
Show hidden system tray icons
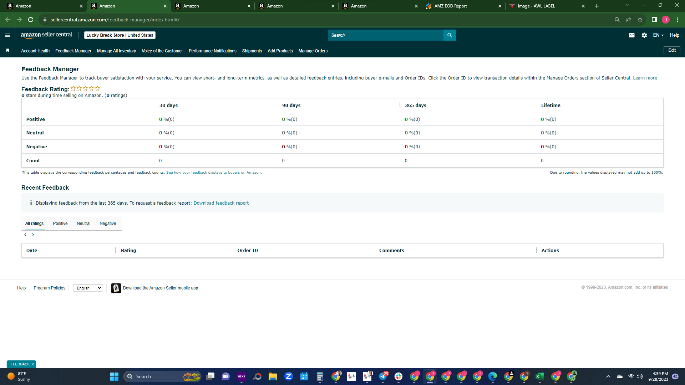click(x=608, y=376)
